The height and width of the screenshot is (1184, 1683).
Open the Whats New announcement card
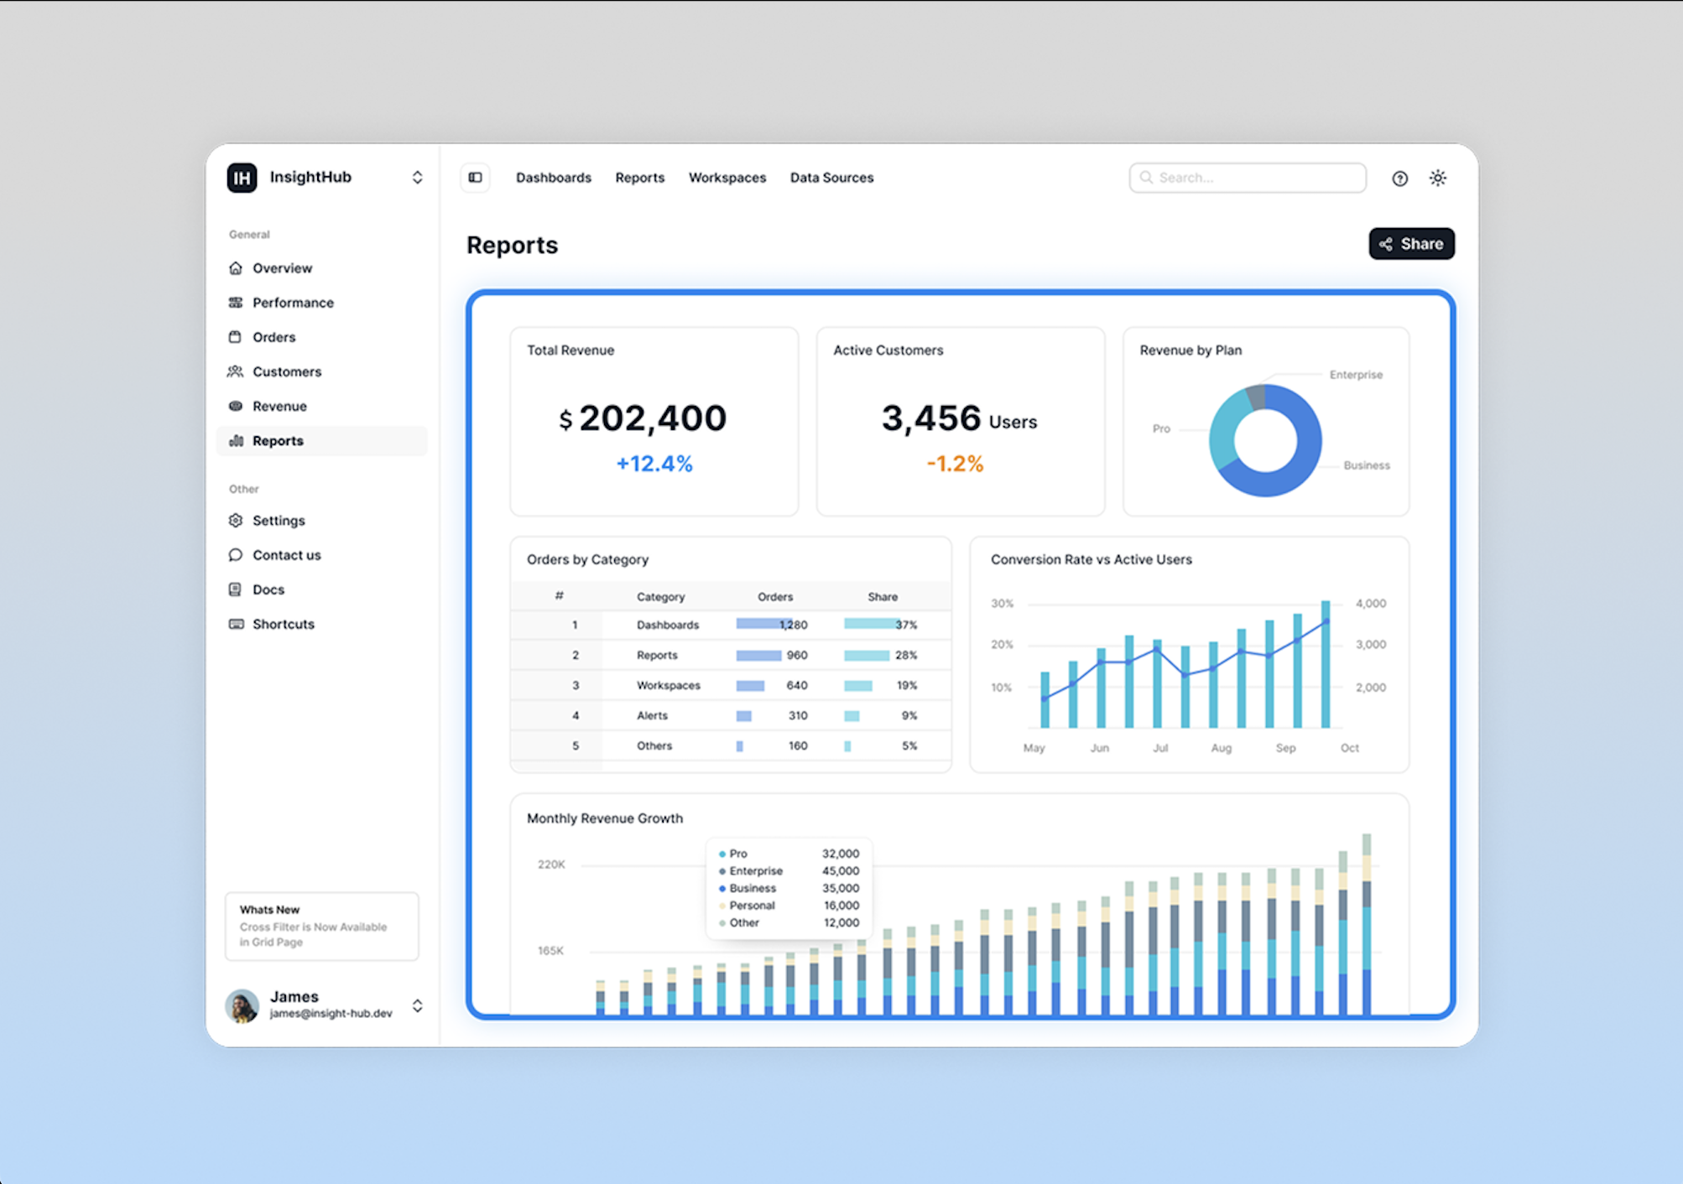pos(321,926)
